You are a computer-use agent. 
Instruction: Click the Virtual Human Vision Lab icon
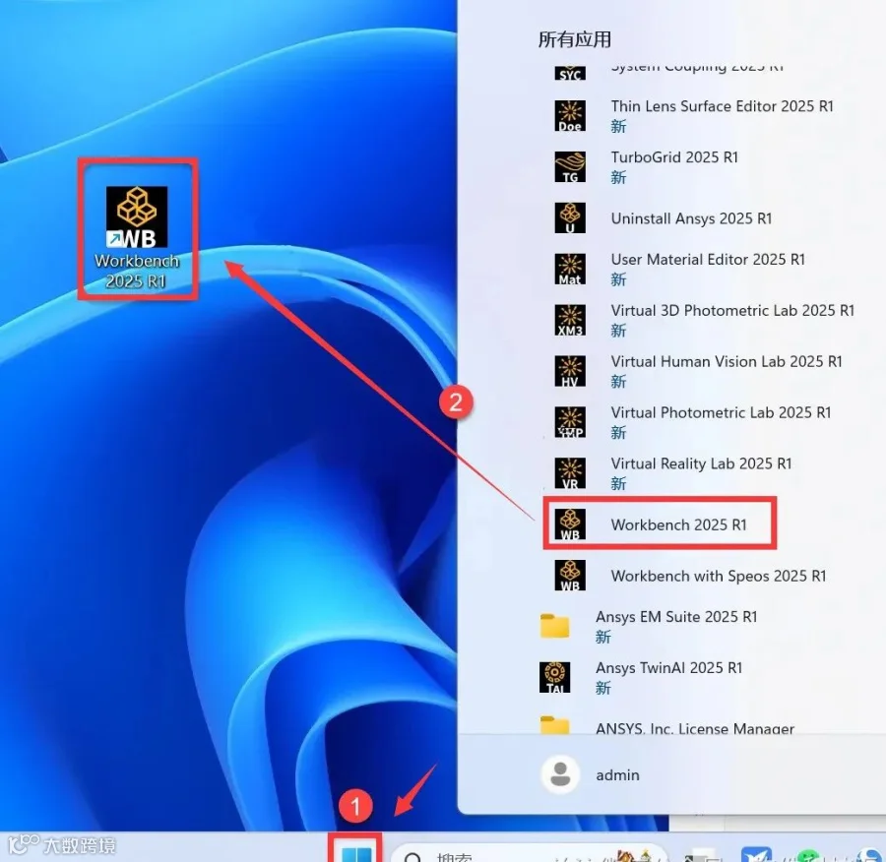tap(570, 371)
